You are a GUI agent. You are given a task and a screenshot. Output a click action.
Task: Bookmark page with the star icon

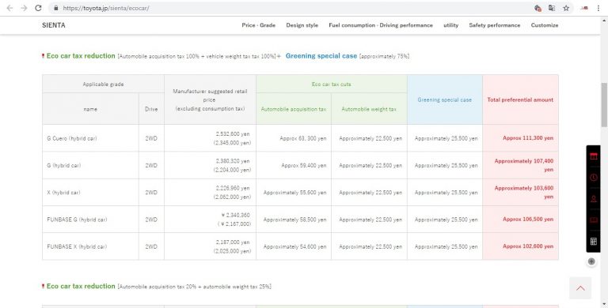coord(566,8)
